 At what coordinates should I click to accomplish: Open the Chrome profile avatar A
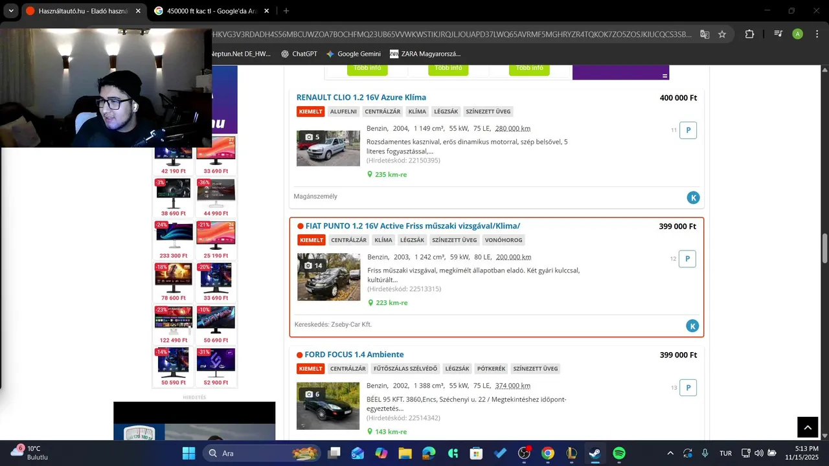[797, 34]
